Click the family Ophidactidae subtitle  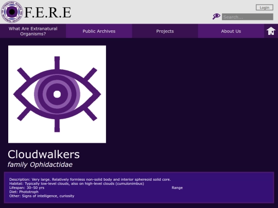click(x=40, y=164)
